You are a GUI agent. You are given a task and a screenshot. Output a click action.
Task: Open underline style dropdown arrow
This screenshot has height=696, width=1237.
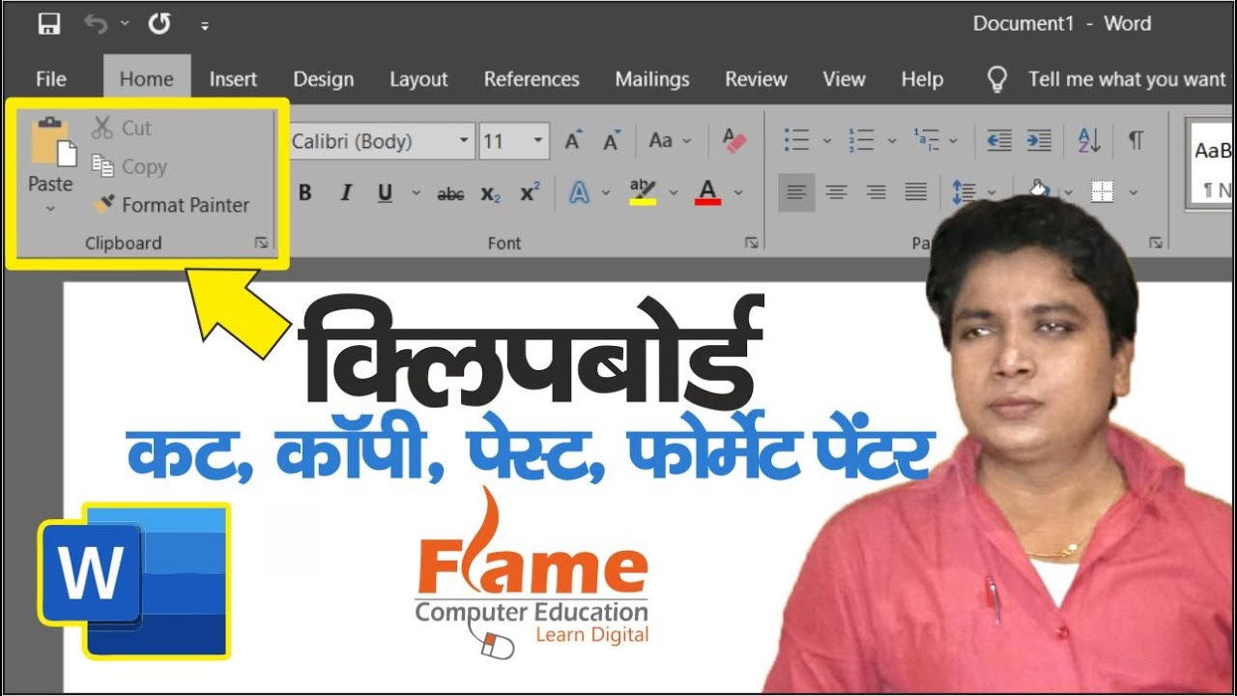point(417,192)
